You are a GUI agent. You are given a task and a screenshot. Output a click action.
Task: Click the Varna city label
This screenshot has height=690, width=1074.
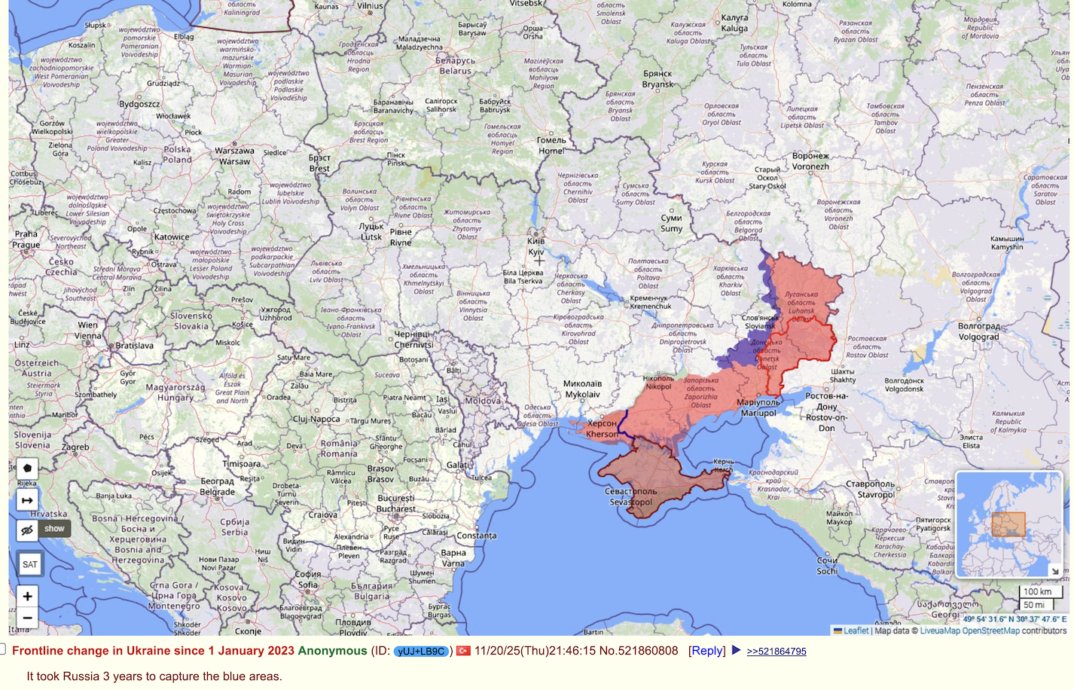(453, 557)
